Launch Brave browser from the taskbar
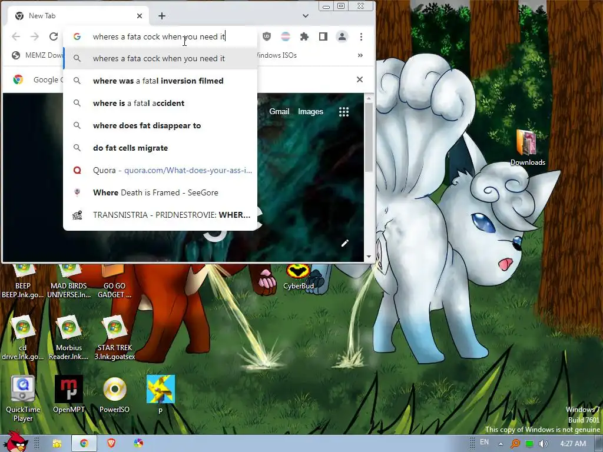603x452 pixels. click(x=111, y=444)
